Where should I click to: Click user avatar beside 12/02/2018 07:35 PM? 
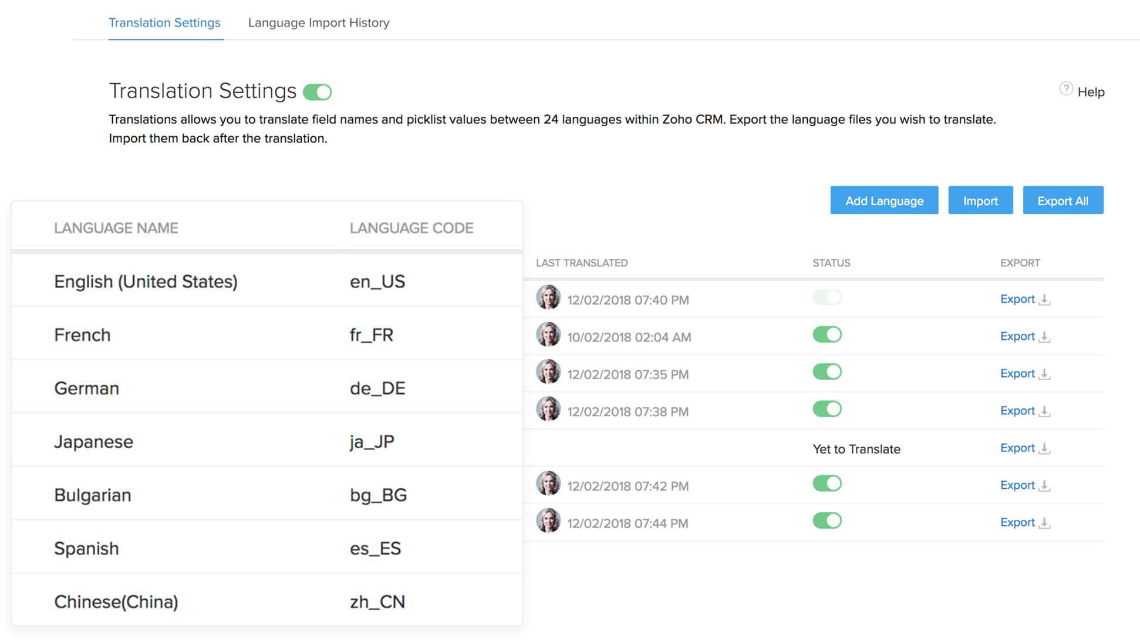(x=548, y=371)
